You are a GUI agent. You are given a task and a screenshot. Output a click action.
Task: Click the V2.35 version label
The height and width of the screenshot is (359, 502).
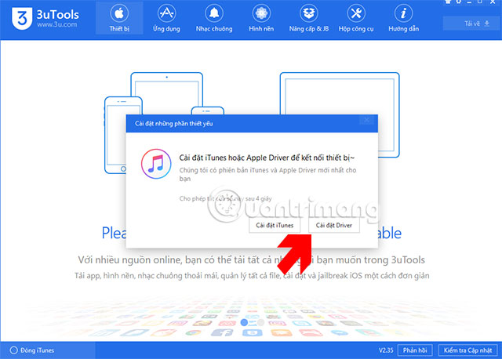coord(386,350)
